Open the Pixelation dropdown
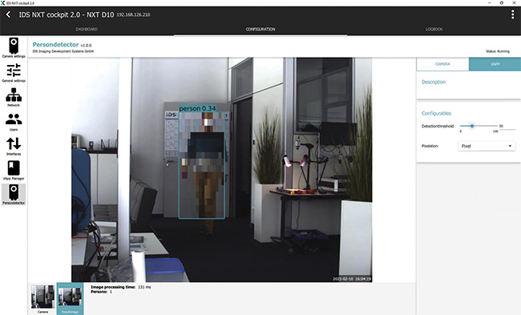 (487, 146)
